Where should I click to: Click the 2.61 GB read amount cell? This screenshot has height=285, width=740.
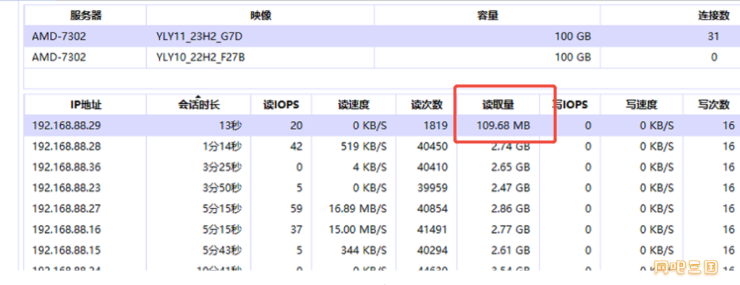[x=511, y=250]
